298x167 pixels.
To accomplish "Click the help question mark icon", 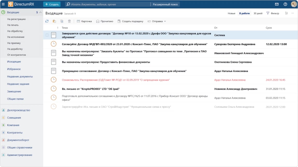I will 285,4.
